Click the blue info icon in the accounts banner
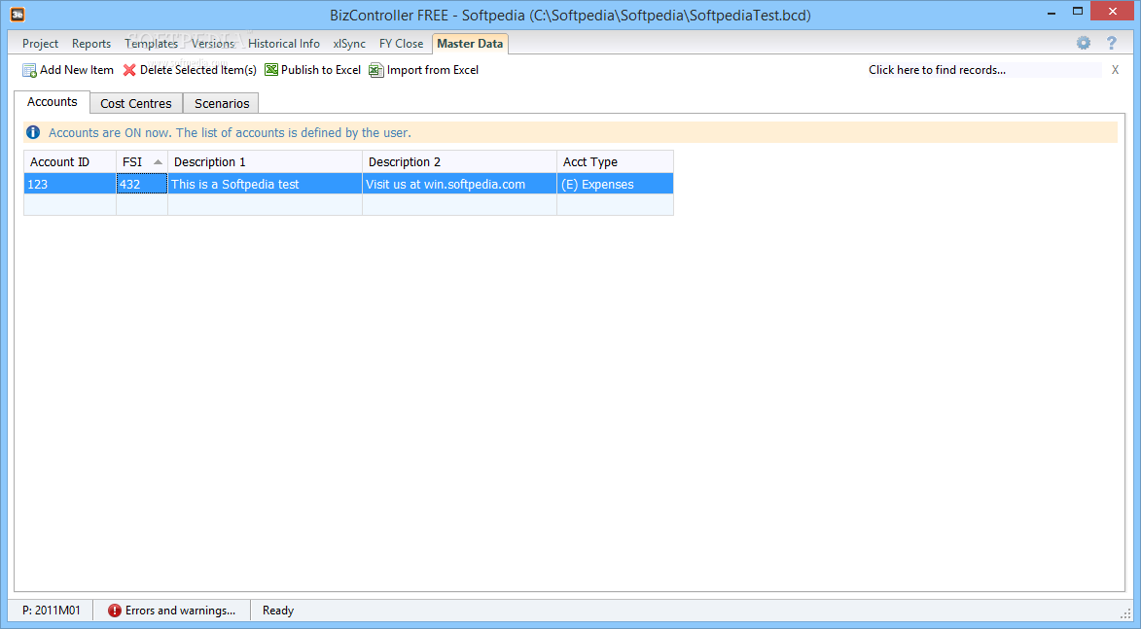Screen dimensions: 1141x629 pyautogui.click(x=33, y=132)
